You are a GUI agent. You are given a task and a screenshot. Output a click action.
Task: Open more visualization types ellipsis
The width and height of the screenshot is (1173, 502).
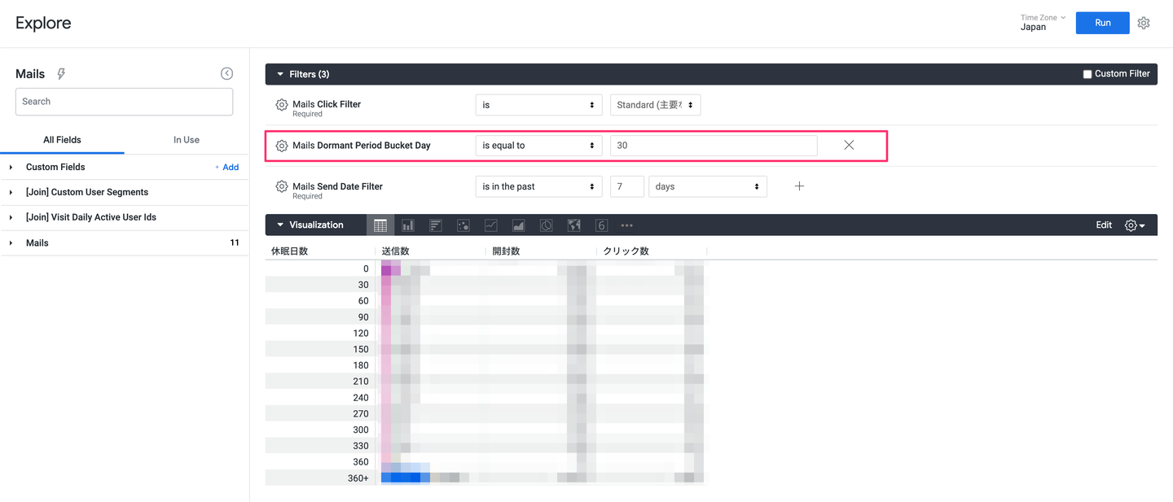pos(626,225)
